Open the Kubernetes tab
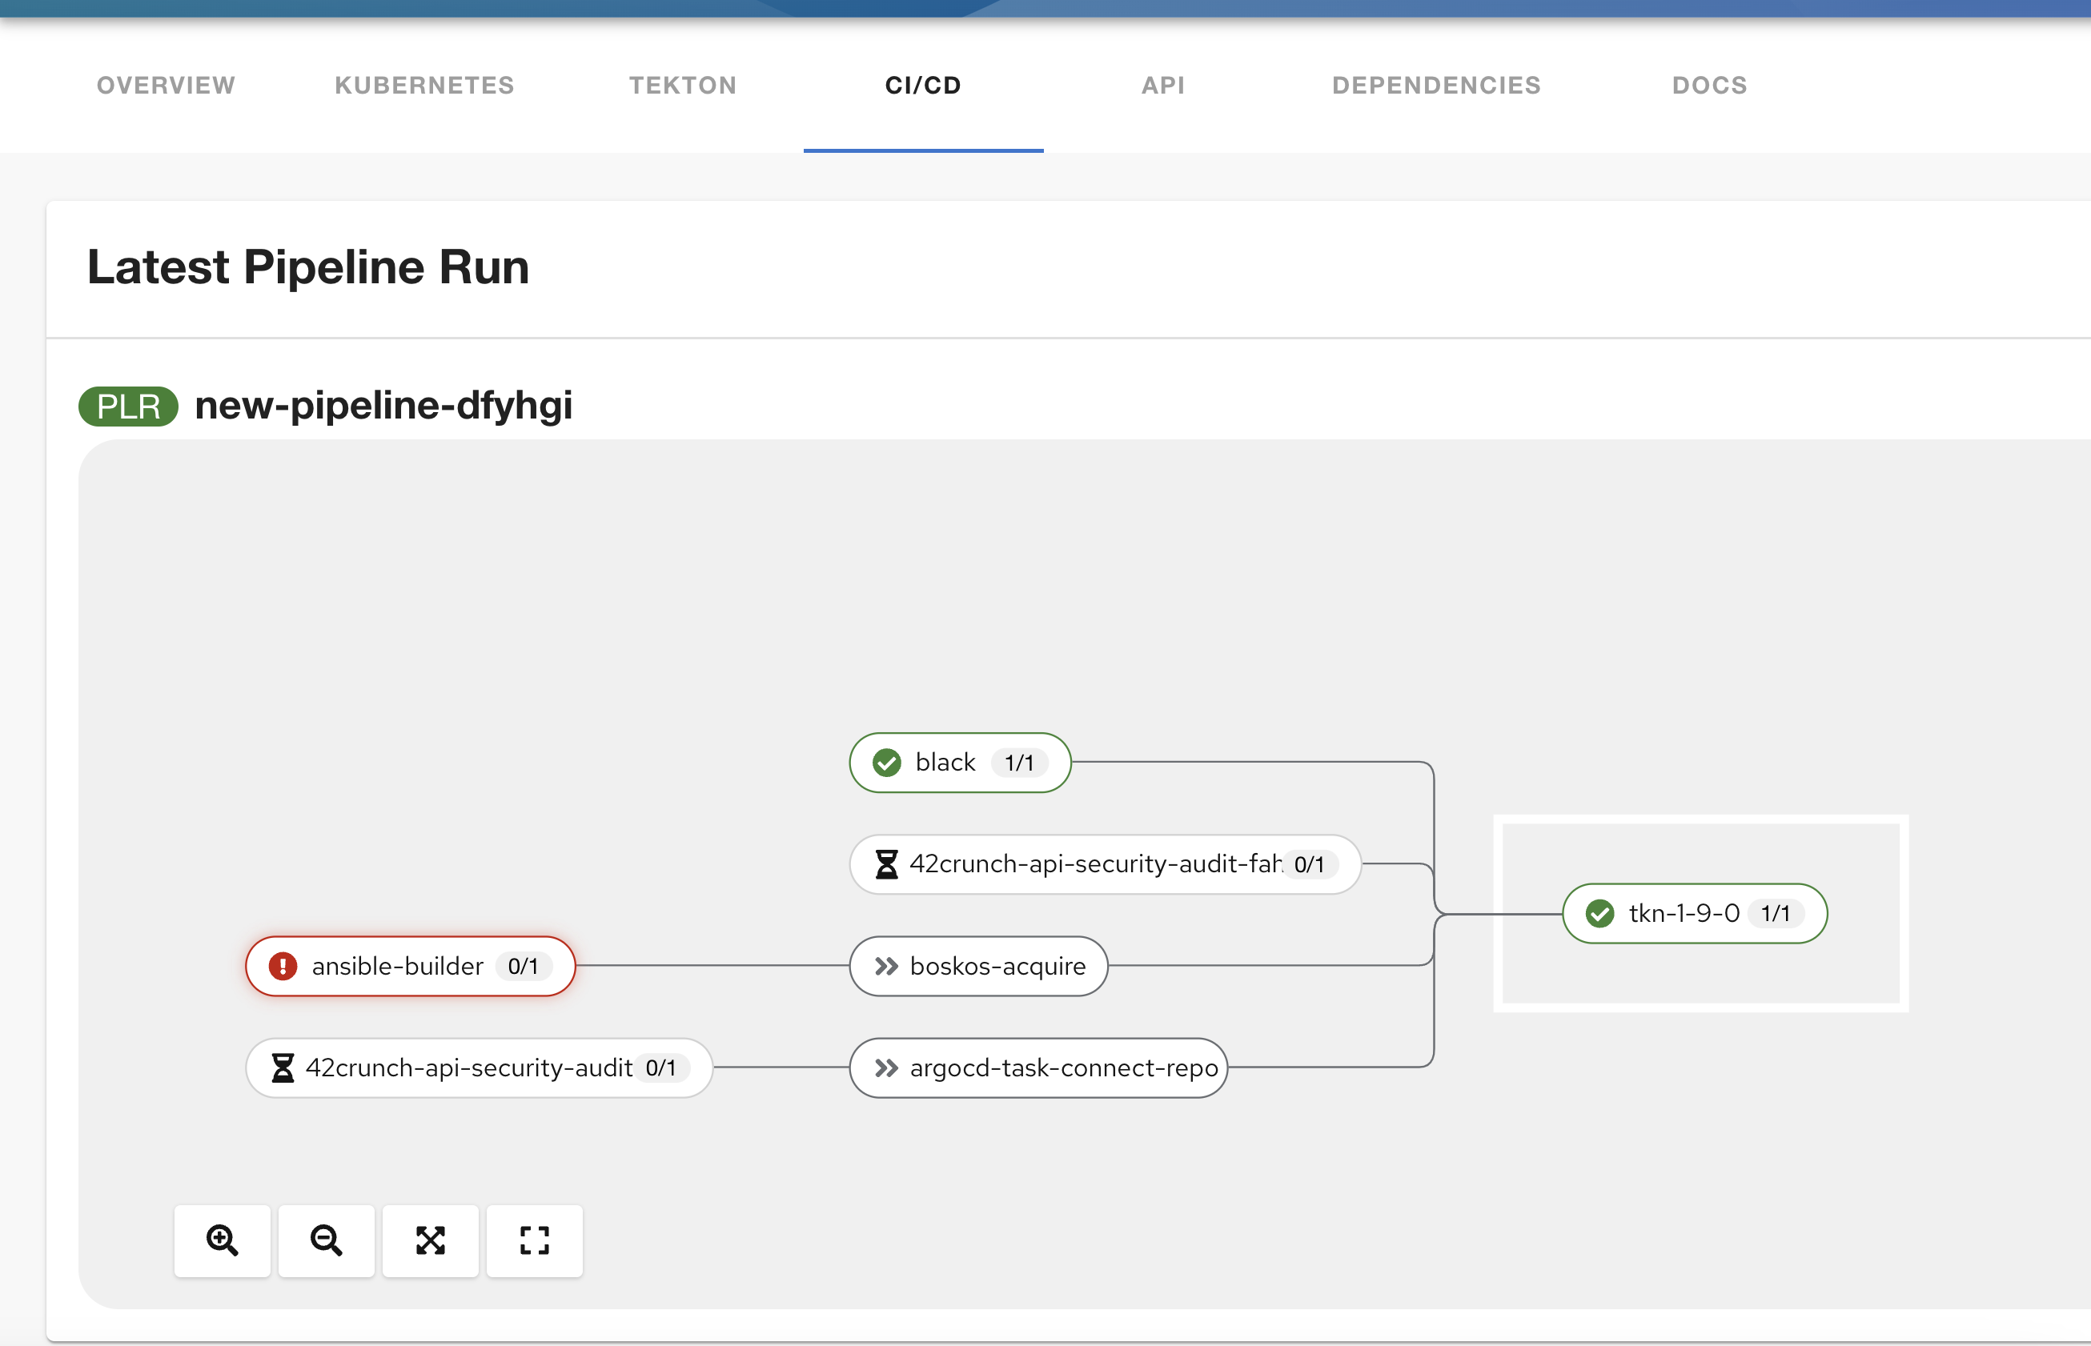 click(424, 85)
